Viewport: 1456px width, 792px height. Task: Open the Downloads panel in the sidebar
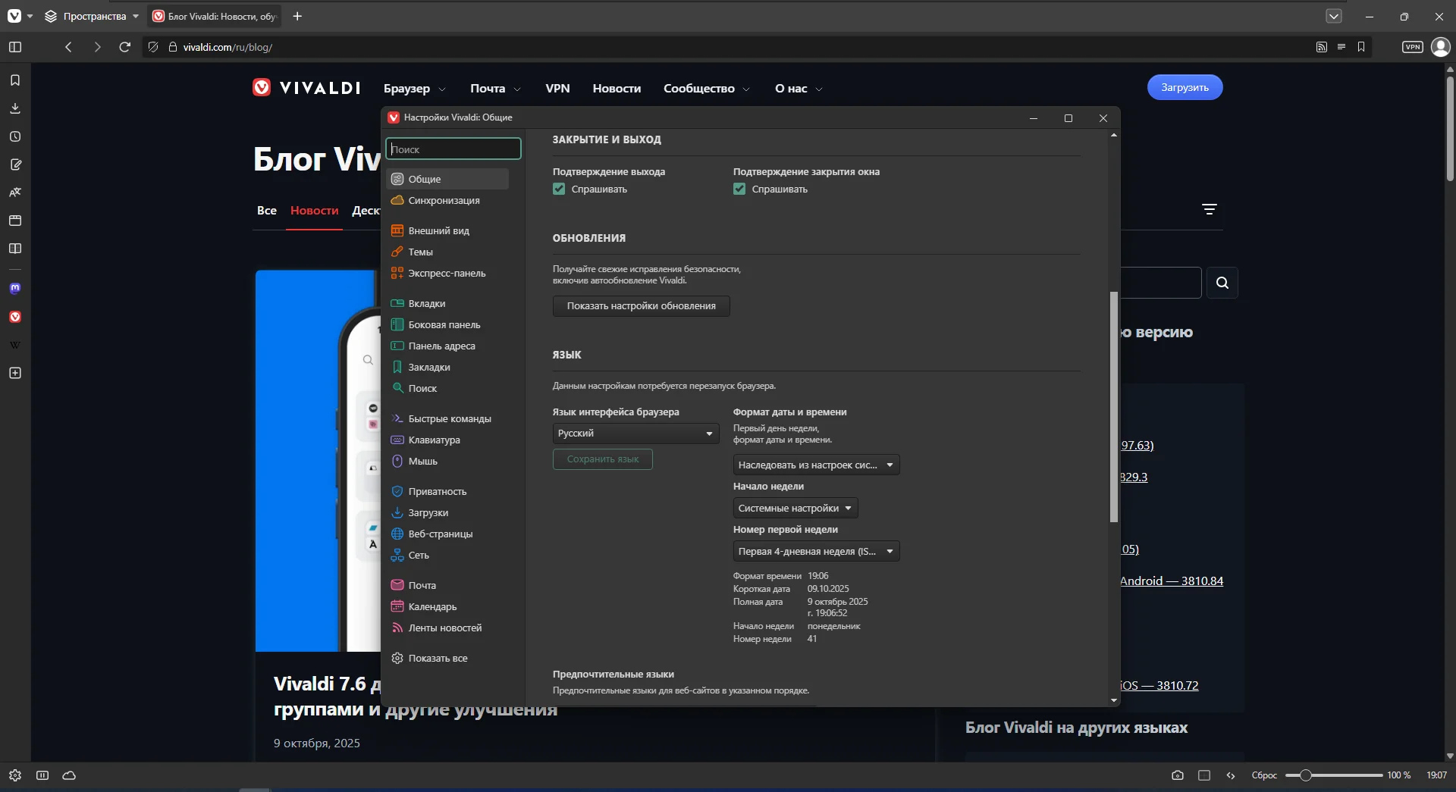tap(15, 108)
